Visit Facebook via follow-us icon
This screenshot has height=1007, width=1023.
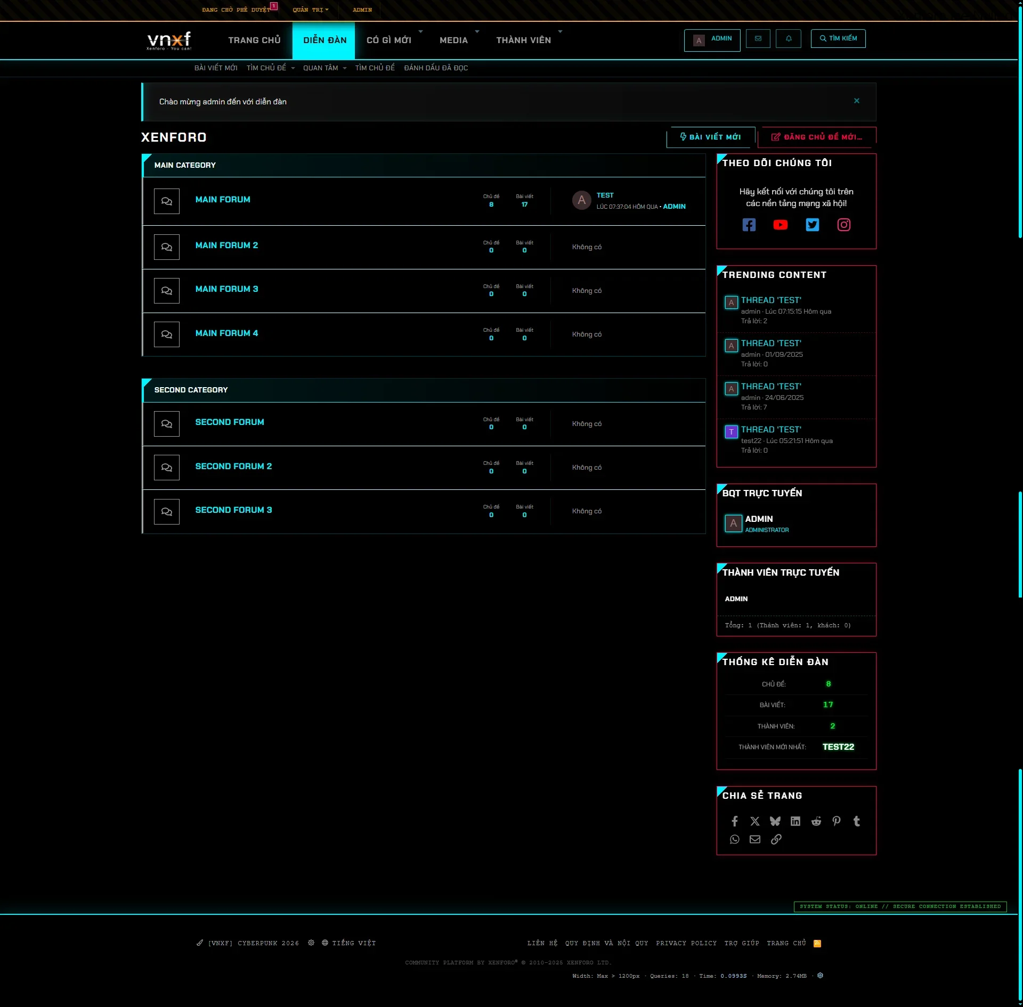click(749, 225)
